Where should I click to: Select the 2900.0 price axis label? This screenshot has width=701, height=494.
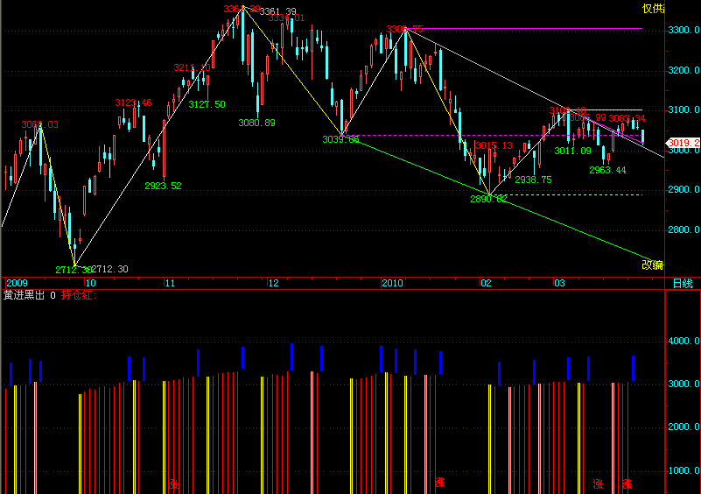pyautogui.click(x=683, y=189)
